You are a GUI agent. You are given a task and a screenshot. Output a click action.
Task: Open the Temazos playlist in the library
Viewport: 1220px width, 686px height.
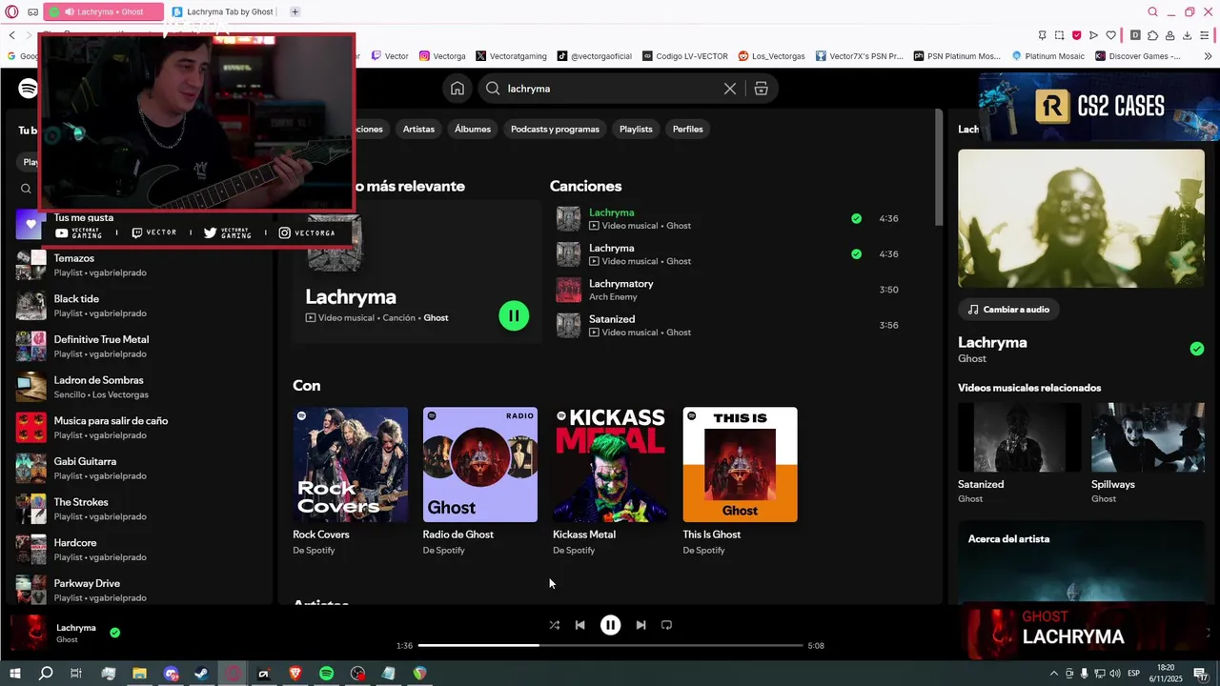pos(138,265)
